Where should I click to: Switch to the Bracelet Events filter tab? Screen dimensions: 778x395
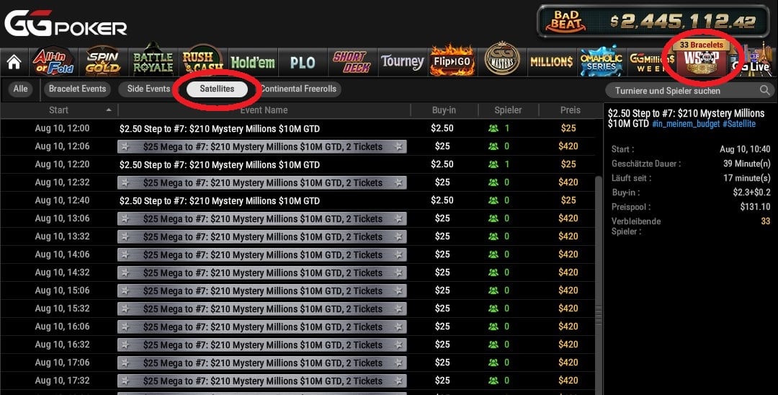click(77, 89)
